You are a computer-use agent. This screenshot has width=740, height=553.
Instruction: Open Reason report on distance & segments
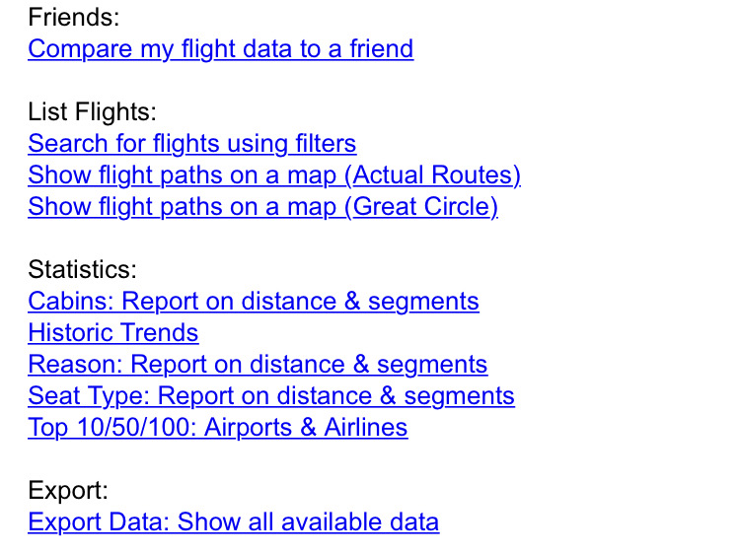pyautogui.click(x=257, y=364)
